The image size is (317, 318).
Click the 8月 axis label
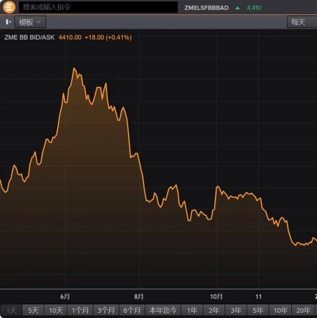[139, 296]
